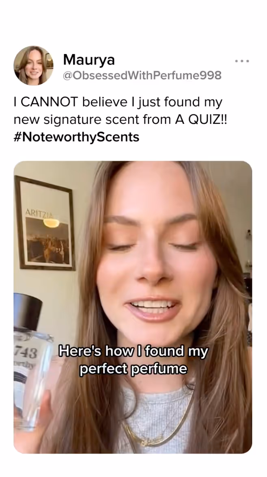Click the lamp glow inside the poster artwork
This screenshot has height=477, width=267.
pyautogui.click(x=51, y=223)
